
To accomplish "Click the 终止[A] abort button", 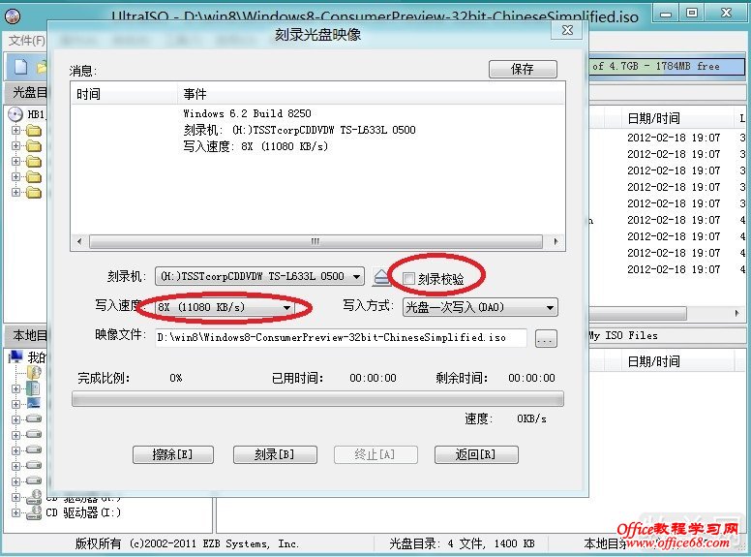I will click(x=375, y=454).
